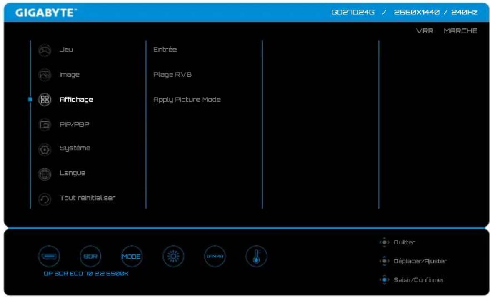Open the Image menu
The height and width of the screenshot is (297, 490).
coord(69,75)
